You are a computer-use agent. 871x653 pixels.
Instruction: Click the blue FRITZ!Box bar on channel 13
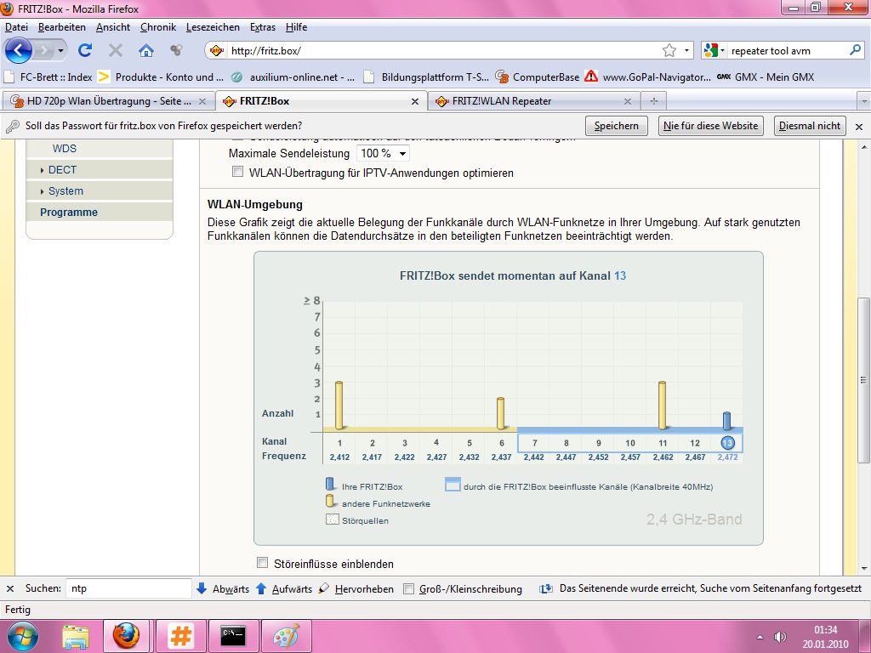click(726, 421)
